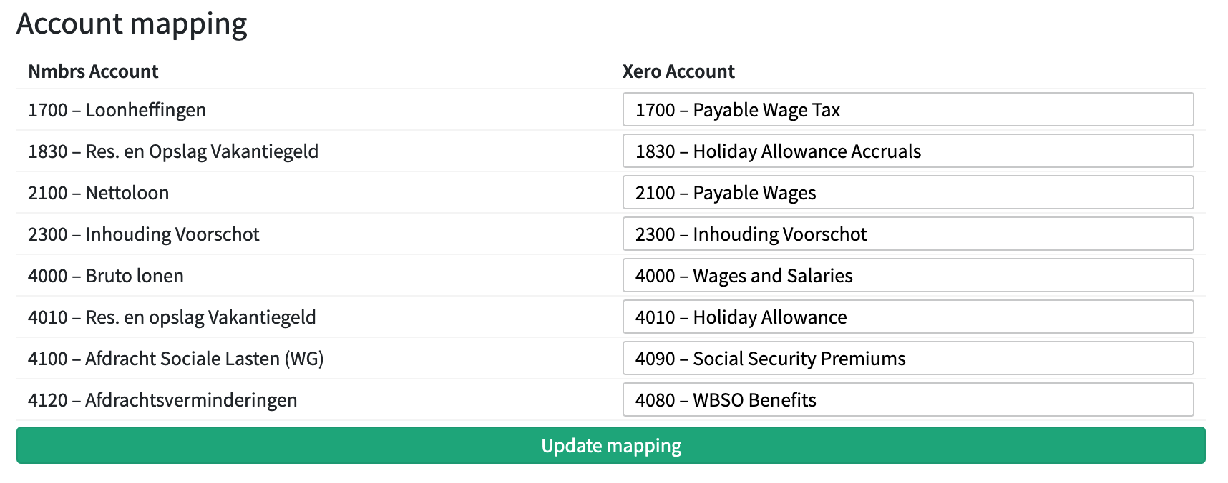
Task: Expand the Wages and Salaries dropdown
Action: 907,276
